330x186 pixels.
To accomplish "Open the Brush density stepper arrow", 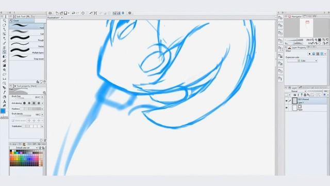I will (x=42, y=115).
